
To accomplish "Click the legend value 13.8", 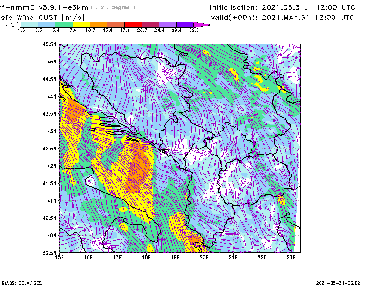I will [108, 30].
